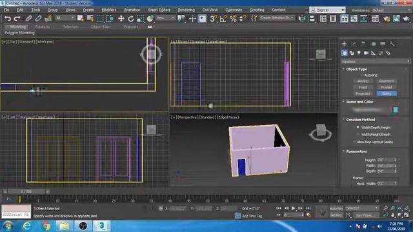Click the Align tool icon
413x232 pixels.
click(312, 19)
